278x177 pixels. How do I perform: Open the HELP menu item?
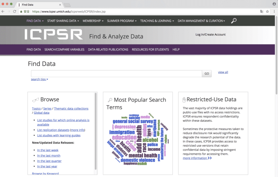pos(176,50)
